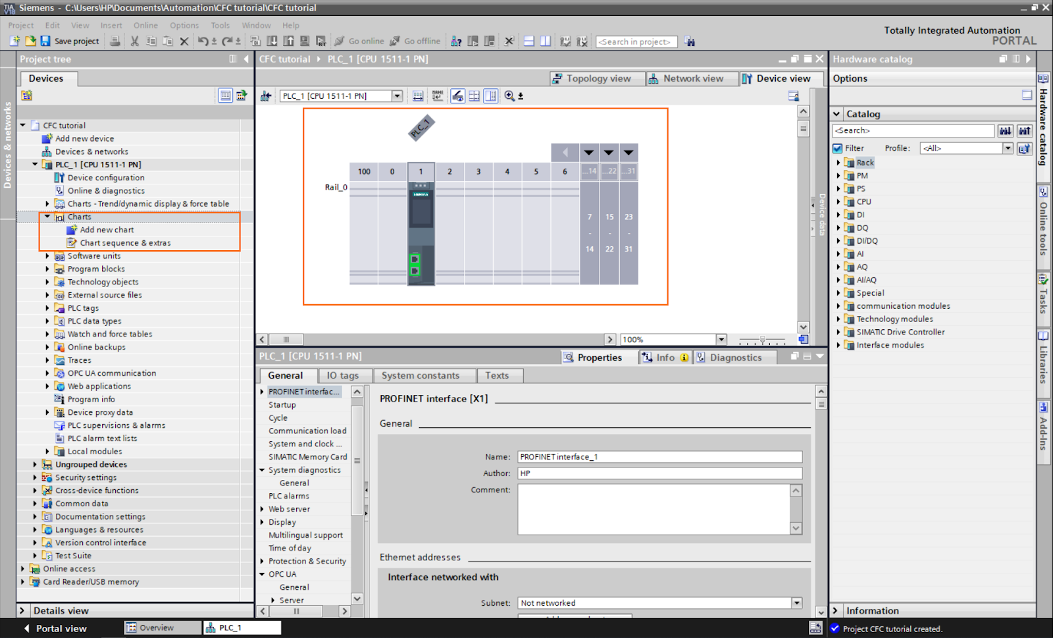Collapse the Charts tree node
The image size is (1053, 638).
pyautogui.click(x=47, y=217)
